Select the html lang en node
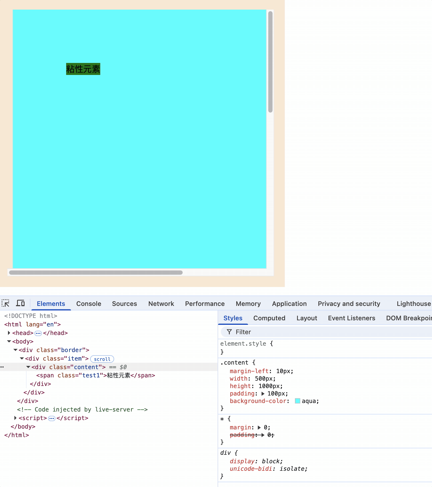This screenshot has height=487, width=432. (x=33, y=324)
